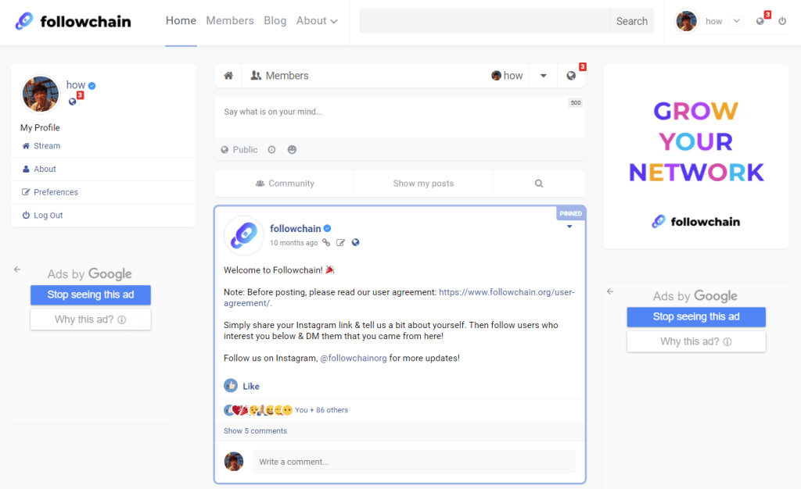Click the commenter avatar beside comment field
Screen dimensions: 801x489
234,462
